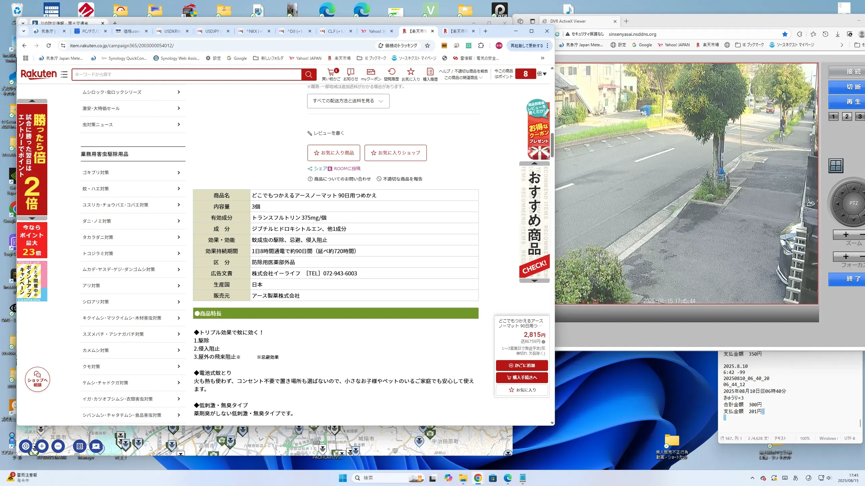Toggle the bookmark star in Chrome address bar
The image size is (865, 486).
click(x=427, y=46)
